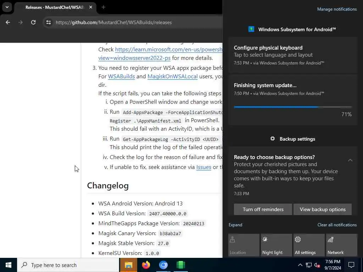Click KernelSU Version 1.0.0 value
Screen dimensions: 363x272
[x=152, y=253]
